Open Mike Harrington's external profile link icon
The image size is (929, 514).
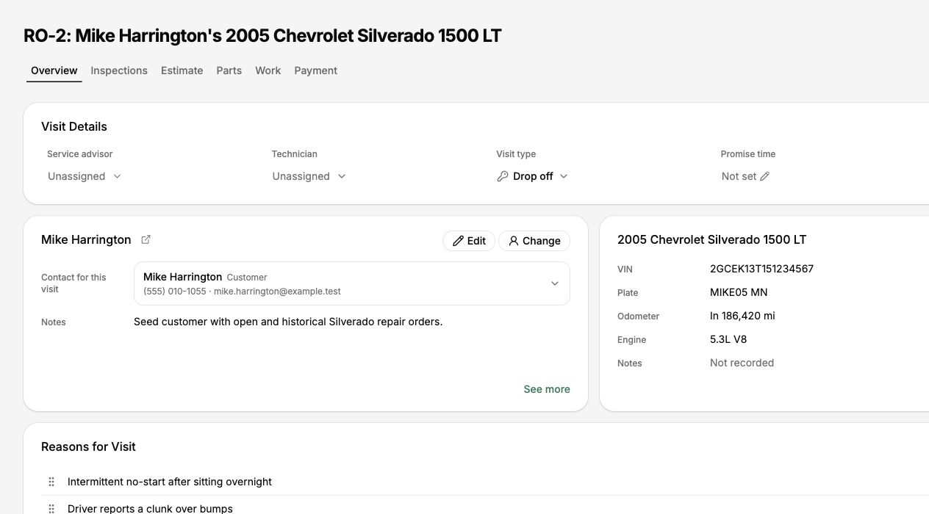tap(146, 239)
